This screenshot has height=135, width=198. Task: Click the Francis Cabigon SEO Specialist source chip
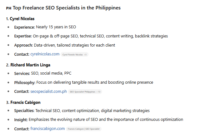(84, 129)
